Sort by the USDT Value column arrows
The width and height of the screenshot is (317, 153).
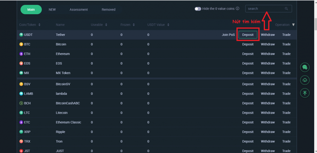click(x=168, y=25)
